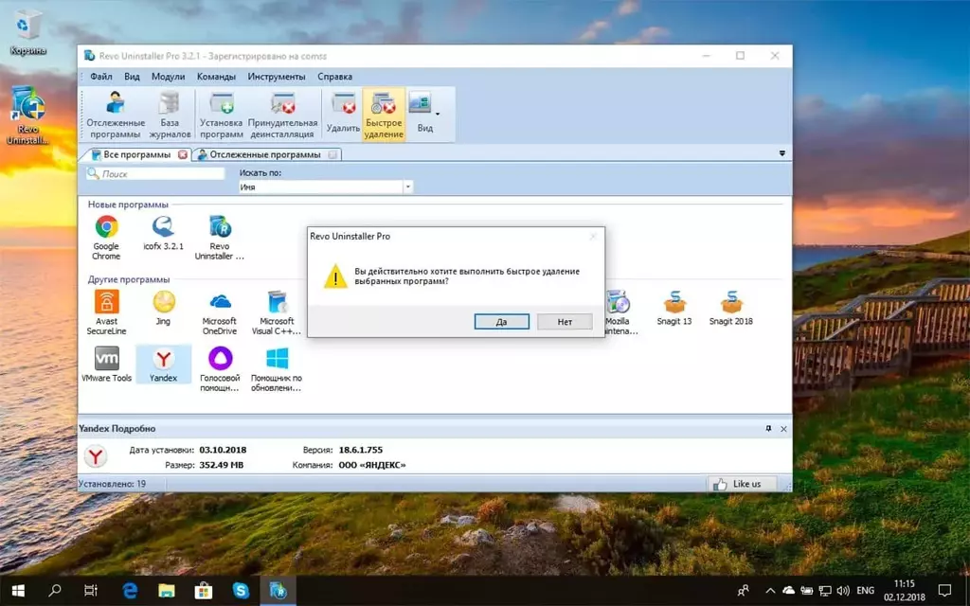Open File Explorer from taskbar
970x606 pixels.
point(167,591)
